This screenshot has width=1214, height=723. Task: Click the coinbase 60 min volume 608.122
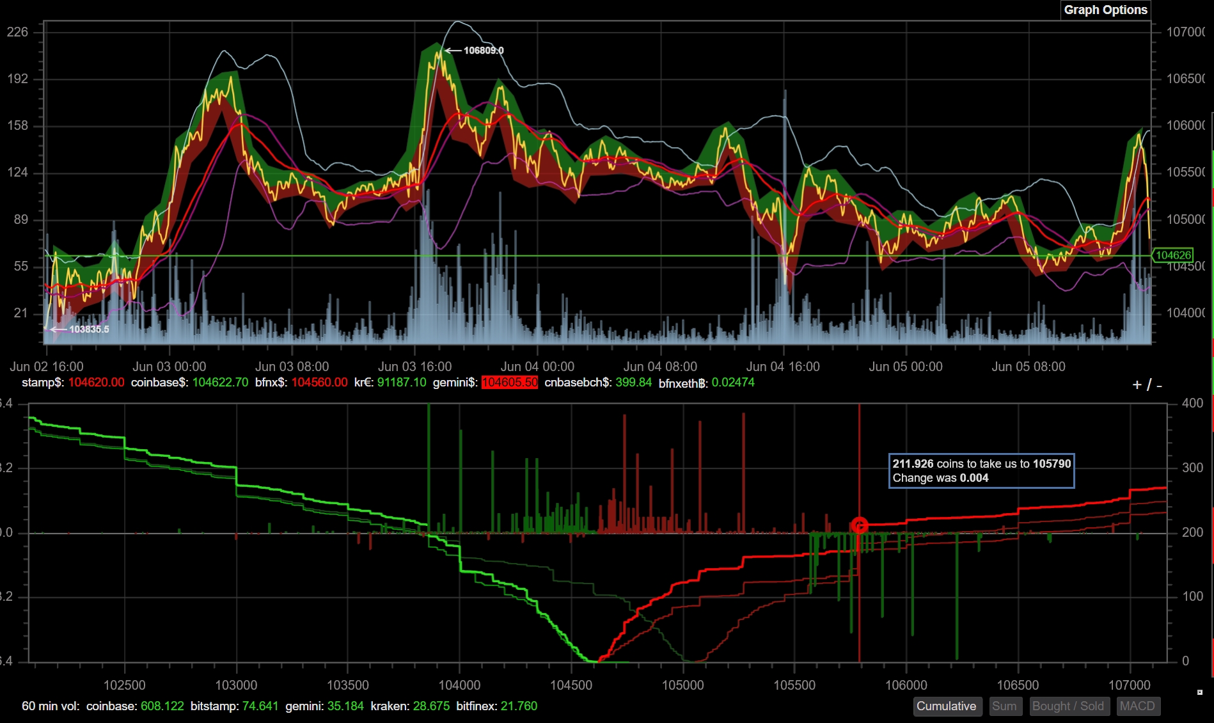tap(162, 706)
